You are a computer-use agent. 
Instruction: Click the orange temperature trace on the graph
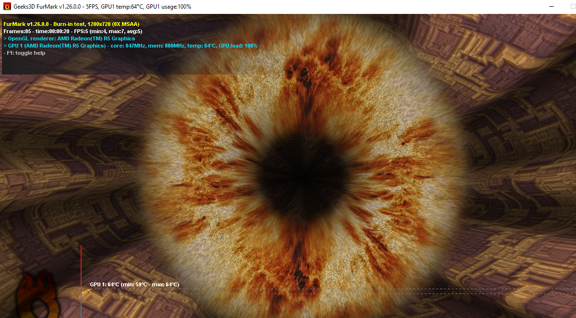[x=85, y=291]
